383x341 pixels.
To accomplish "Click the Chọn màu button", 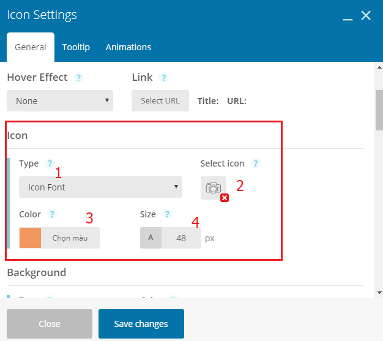I will point(70,238).
